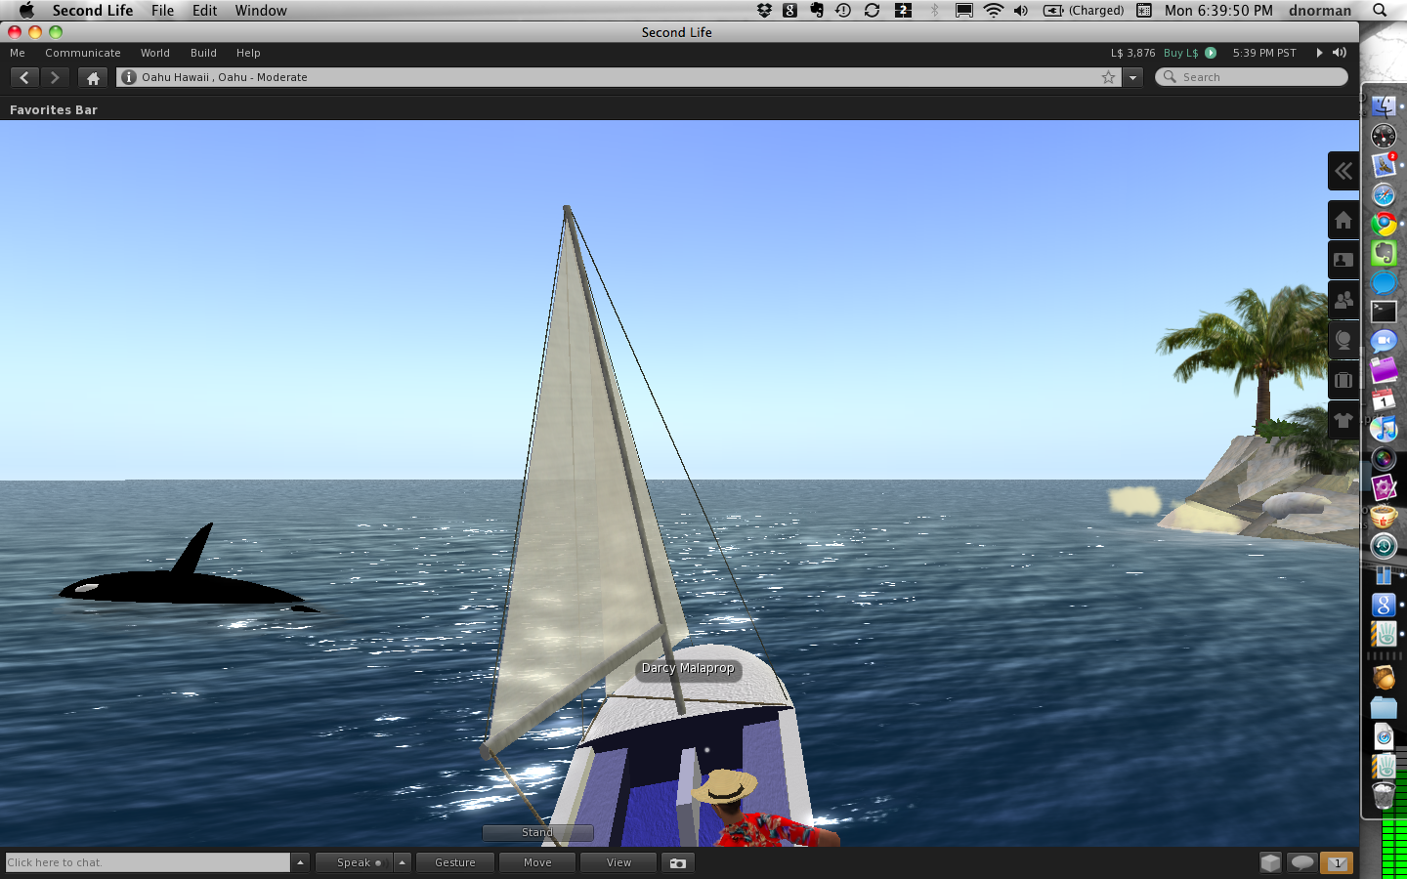Screen dimensions: 1407x879
Task: Click the green Buy L$ arrow icon
Action: [x=1211, y=53]
